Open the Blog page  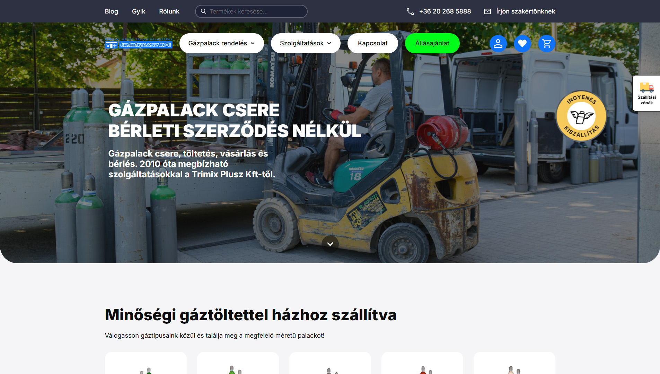tap(111, 11)
